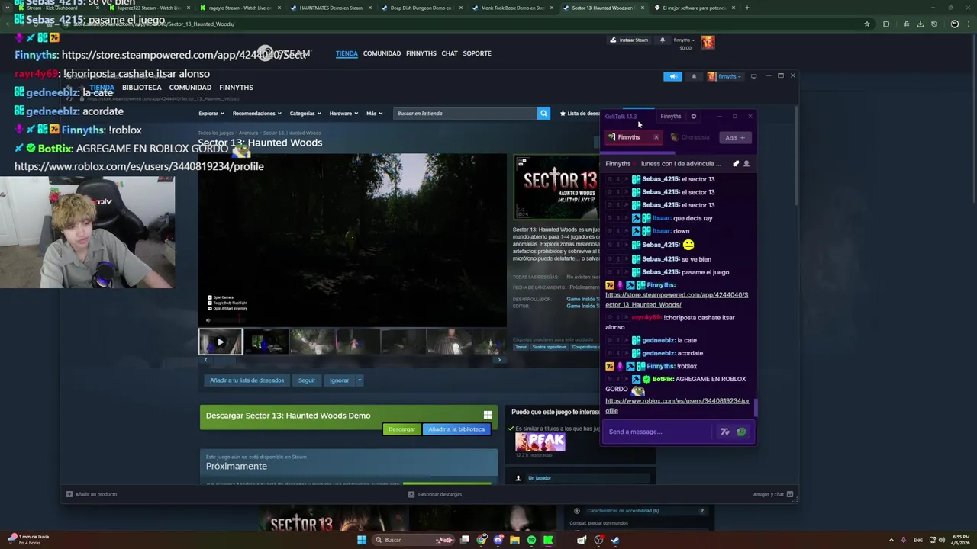977x549 pixels.
Task: Open KickTalk pinned message icon
Action: (x=736, y=164)
